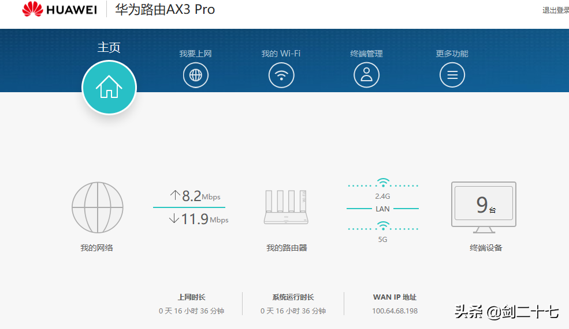Select the large globe network icon
Image resolution: width=569 pixels, height=329 pixels.
pyautogui.click(x=97, y=207)
